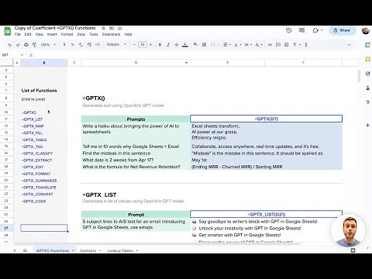
Task: Switch to the Contacts sheet tab
Action: (88, 250)
